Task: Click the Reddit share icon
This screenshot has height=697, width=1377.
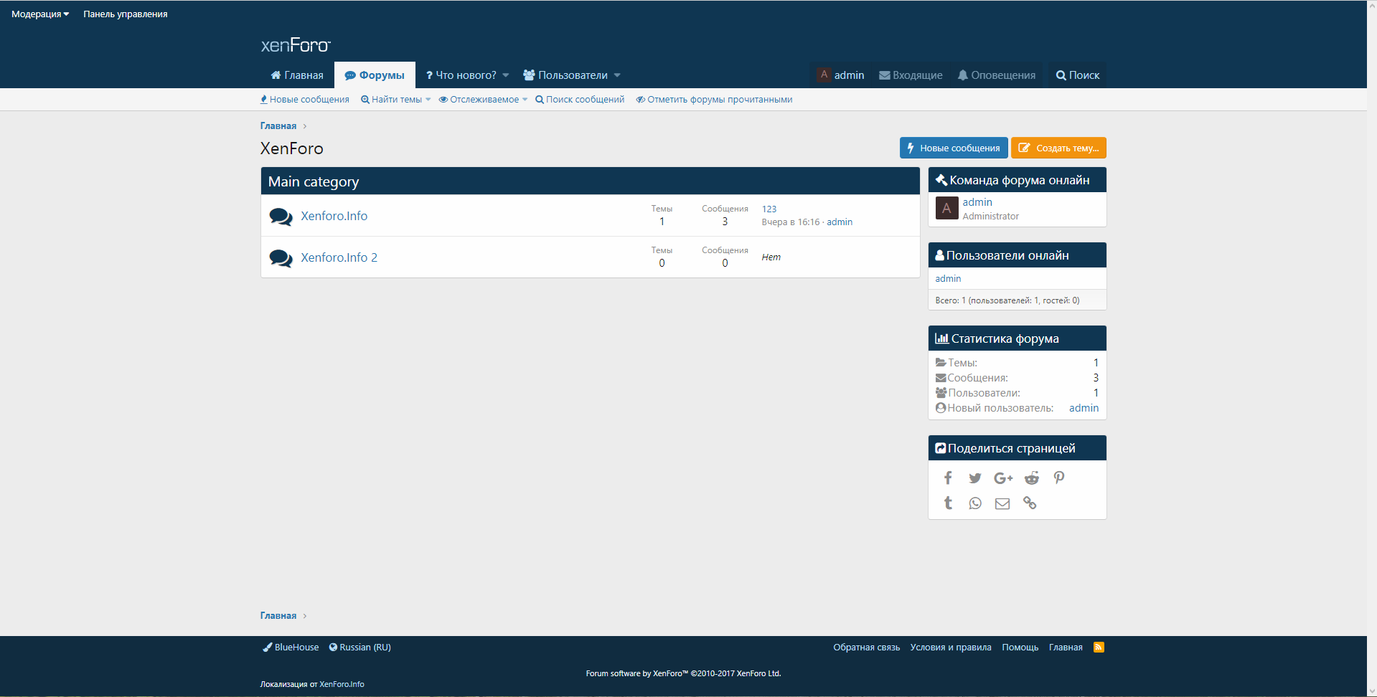Action: point(1031,478)
